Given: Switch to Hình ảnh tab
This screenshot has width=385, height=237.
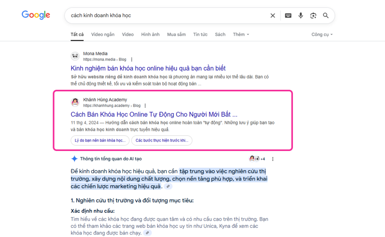Looking at the screenshot, I should [150, 34].
